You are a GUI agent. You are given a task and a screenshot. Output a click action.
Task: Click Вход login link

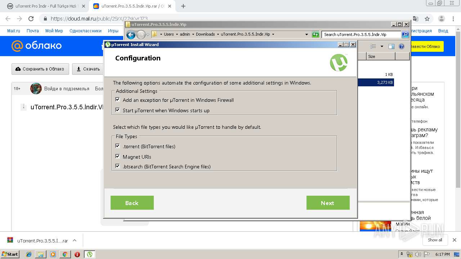pos(443,31)
